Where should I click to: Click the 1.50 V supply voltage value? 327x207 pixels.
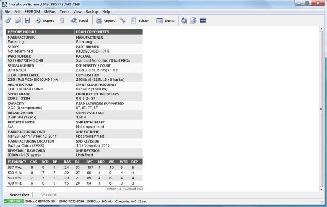(81, 117)
